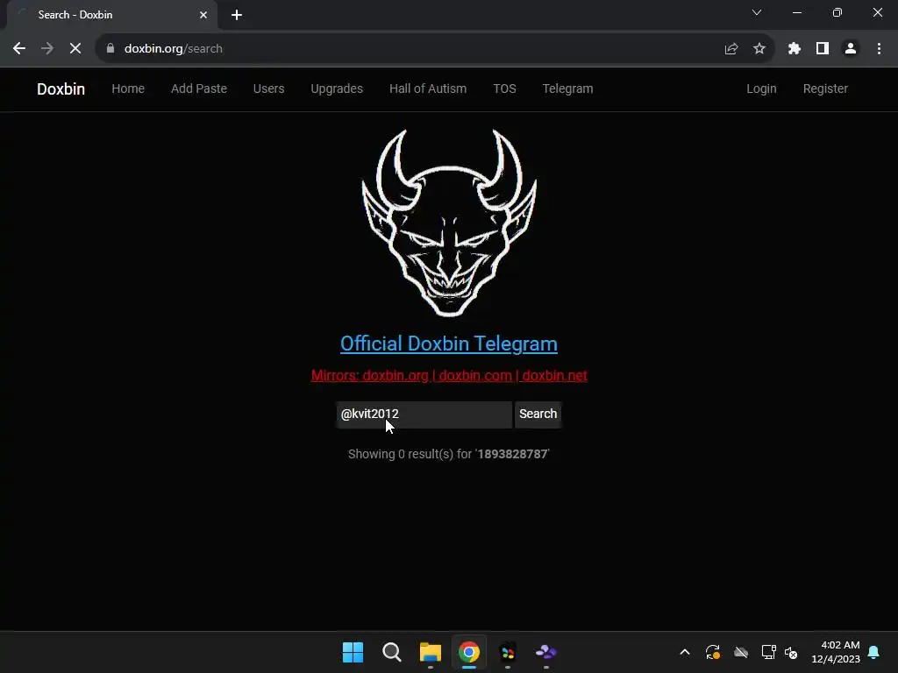The height and width of the screenshot is (673, 898).
Task: Minimize the Chrome window
Action: 796,12
